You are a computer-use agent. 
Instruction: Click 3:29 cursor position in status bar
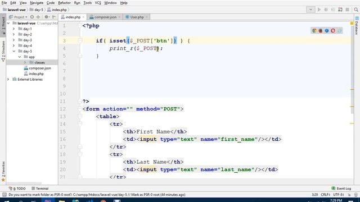coord(315,195)
